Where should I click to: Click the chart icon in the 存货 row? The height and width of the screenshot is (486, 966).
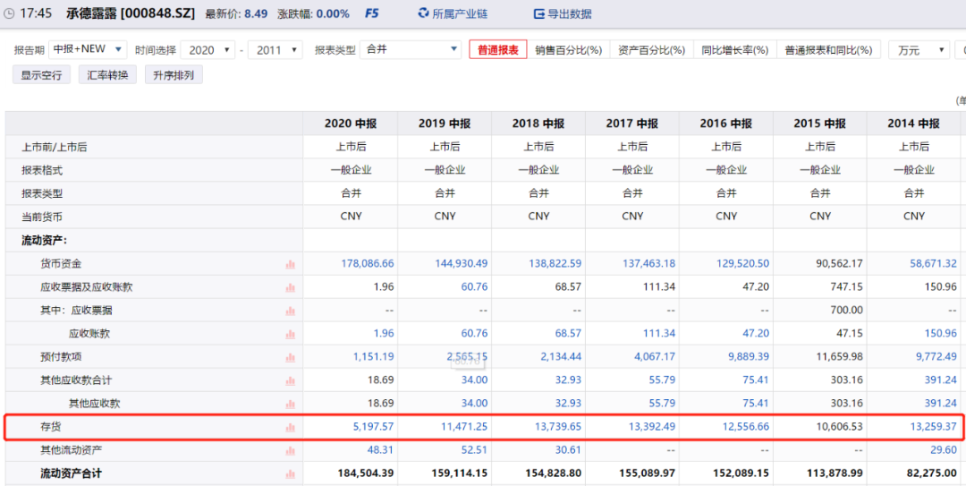(x=290, y=427)
